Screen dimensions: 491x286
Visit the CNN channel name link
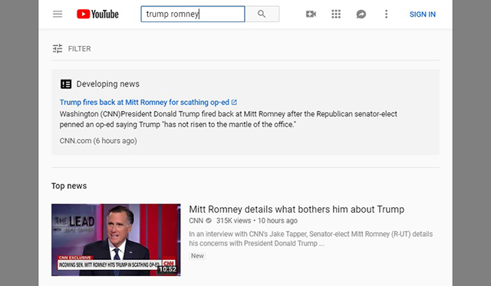196,220
